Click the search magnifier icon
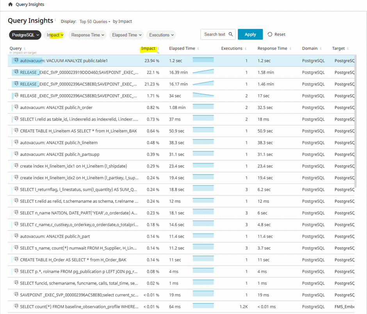The image size is (367, 314). click(x=231, y=34)
